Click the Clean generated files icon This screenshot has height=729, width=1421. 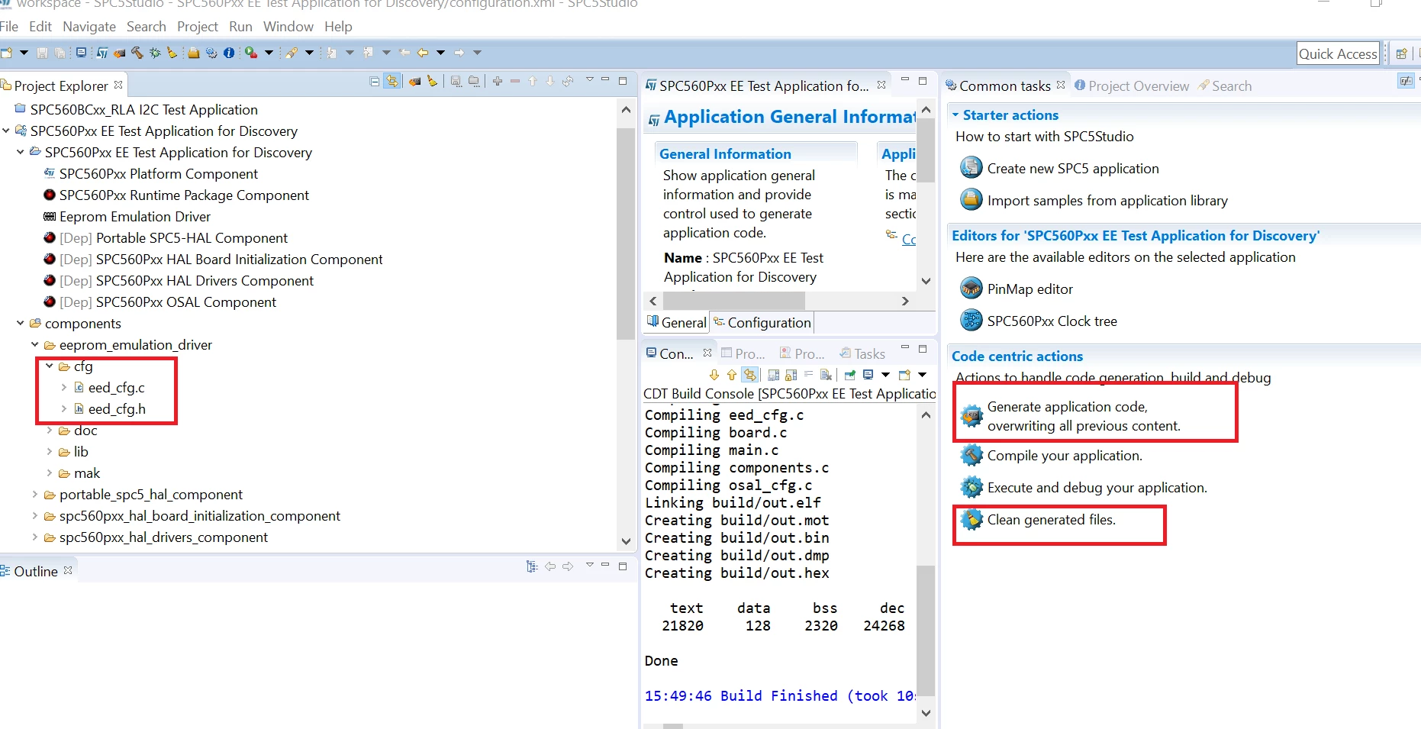(x=971, y=519)
